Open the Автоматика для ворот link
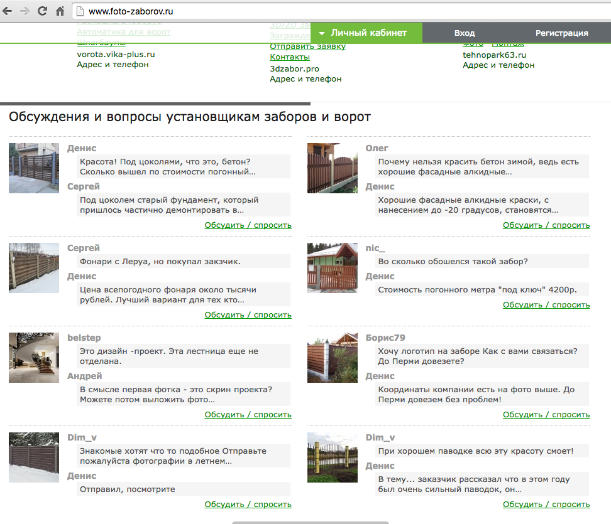 click(x=123, y=31)
